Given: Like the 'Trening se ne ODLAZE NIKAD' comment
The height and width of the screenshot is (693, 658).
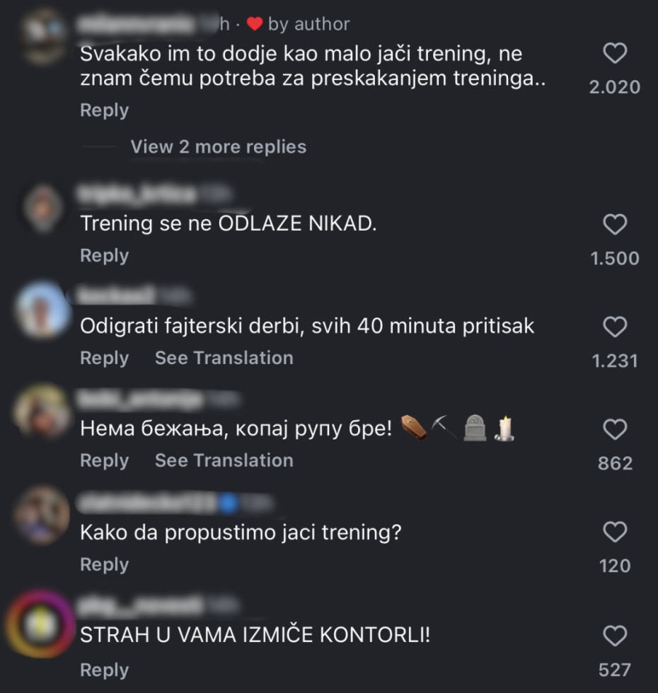Looking at the screenshot, I should [x=615, y=225].
